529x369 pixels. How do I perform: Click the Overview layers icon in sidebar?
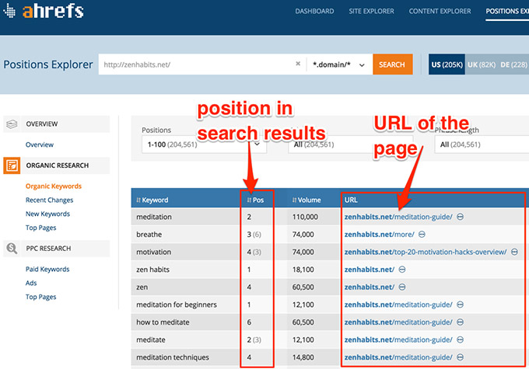coord(12,124)
